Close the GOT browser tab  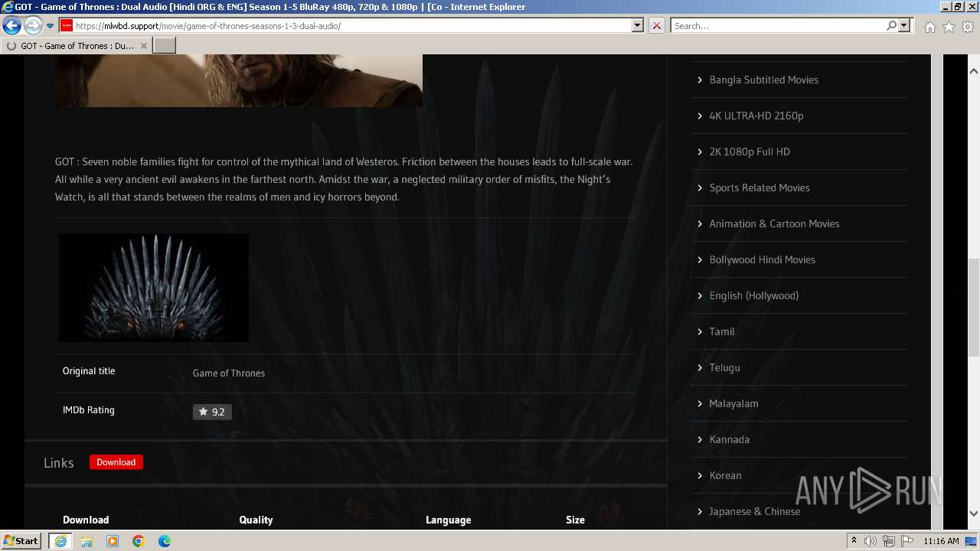[143, 46]
